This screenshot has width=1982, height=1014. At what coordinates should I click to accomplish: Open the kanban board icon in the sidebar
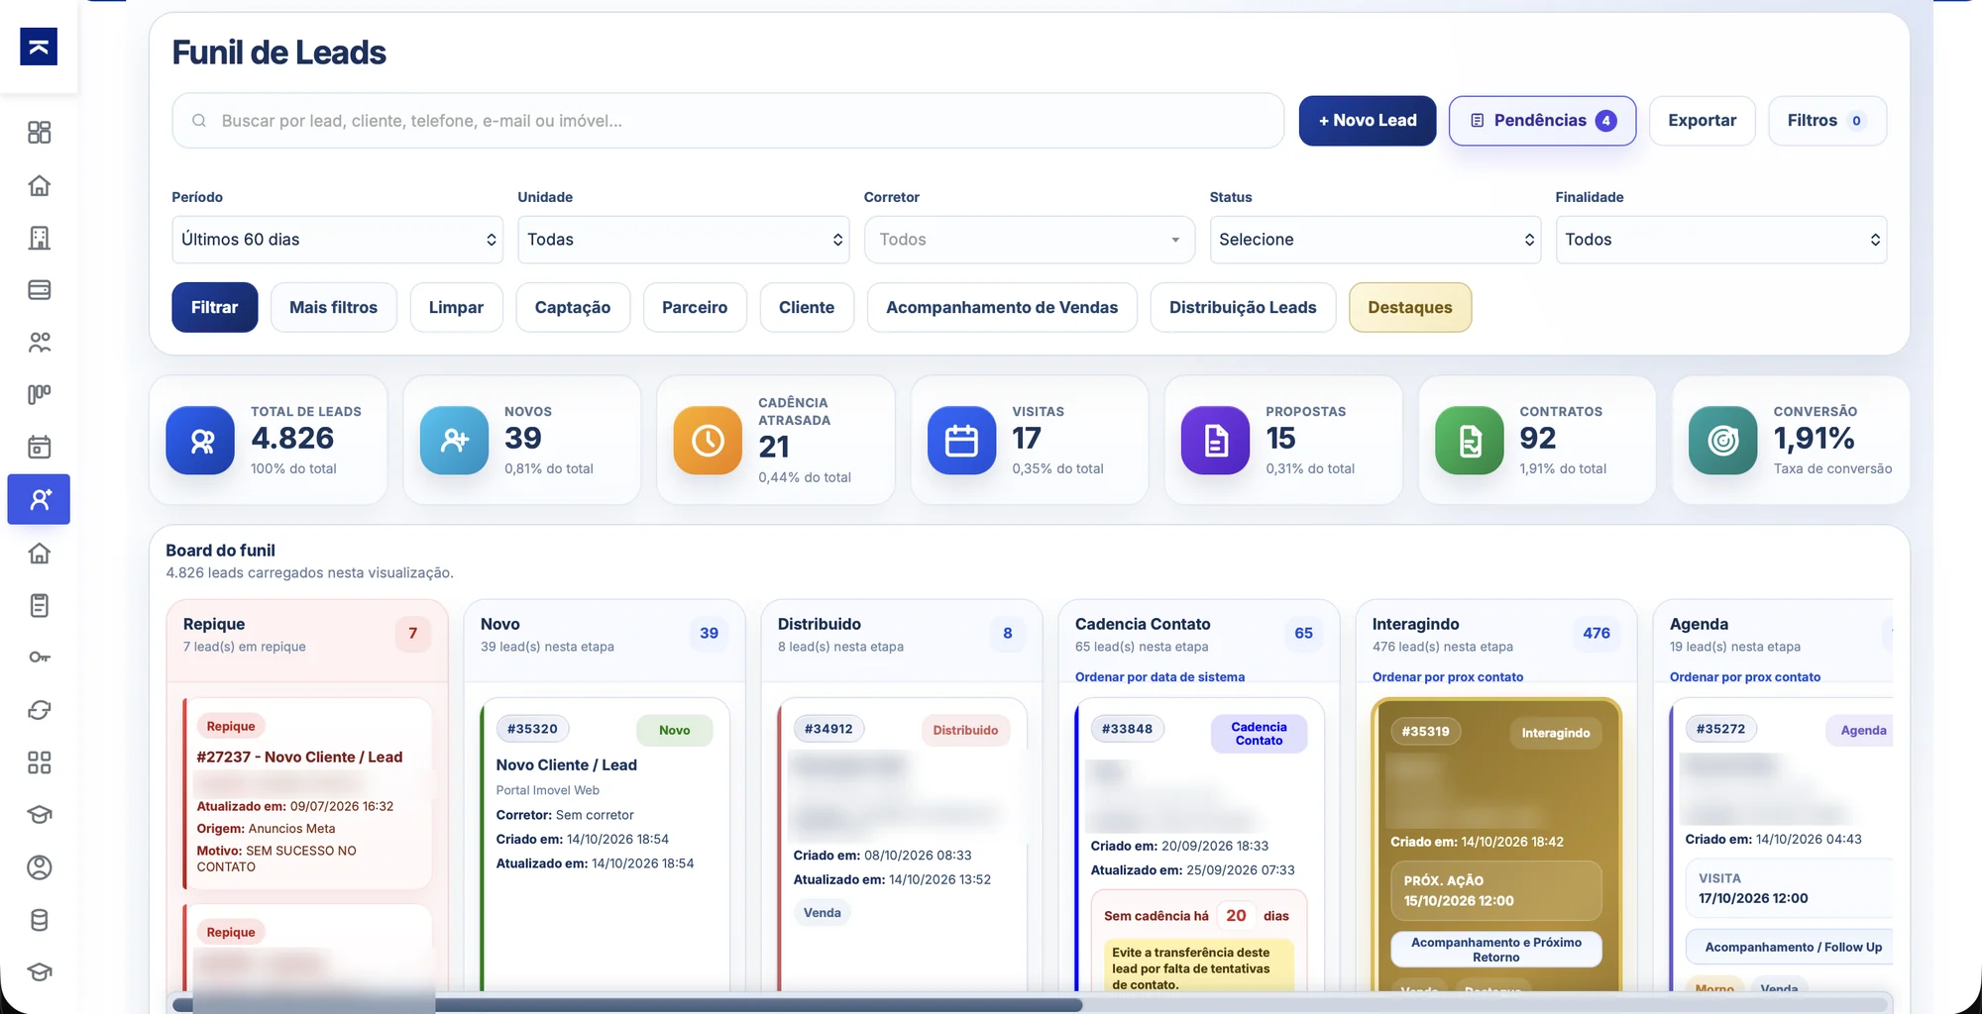[x=39, y=395]
